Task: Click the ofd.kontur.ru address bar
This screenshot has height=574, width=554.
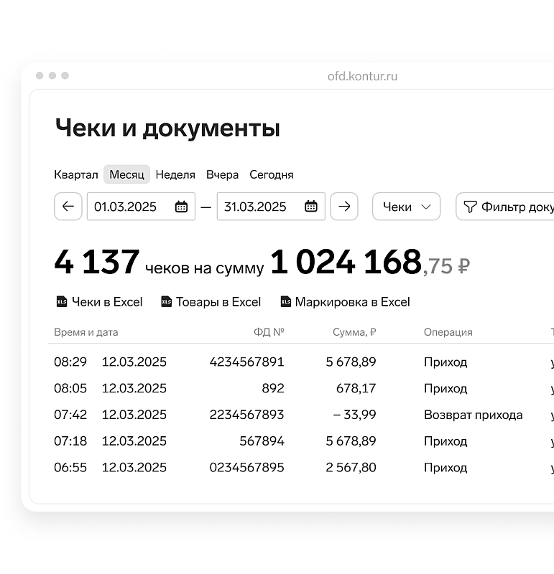Action: point(362,76)
